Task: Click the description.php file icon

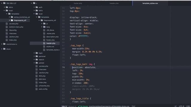Action: tap(44, 37)
